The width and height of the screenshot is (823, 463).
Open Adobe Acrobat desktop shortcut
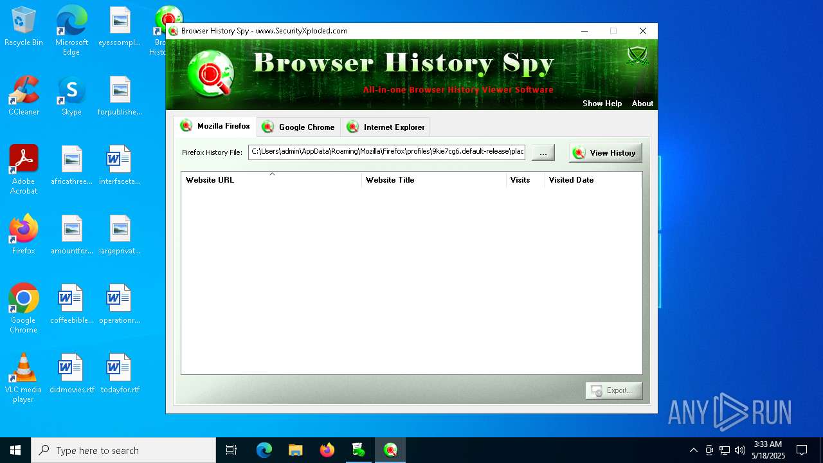(24, 170)
